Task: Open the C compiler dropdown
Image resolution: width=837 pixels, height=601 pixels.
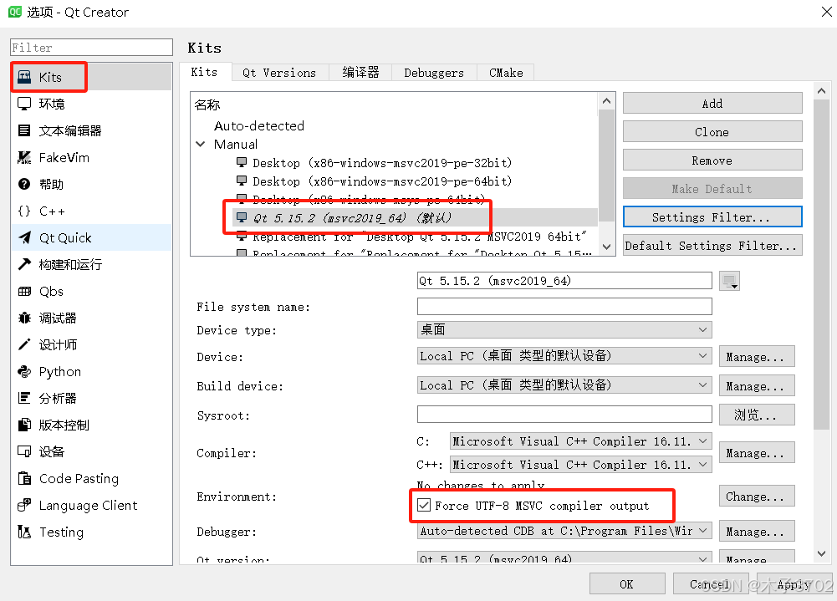Action: coord(581,441)
